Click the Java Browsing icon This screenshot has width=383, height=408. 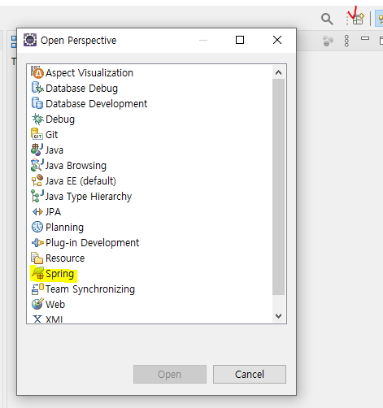37,165
